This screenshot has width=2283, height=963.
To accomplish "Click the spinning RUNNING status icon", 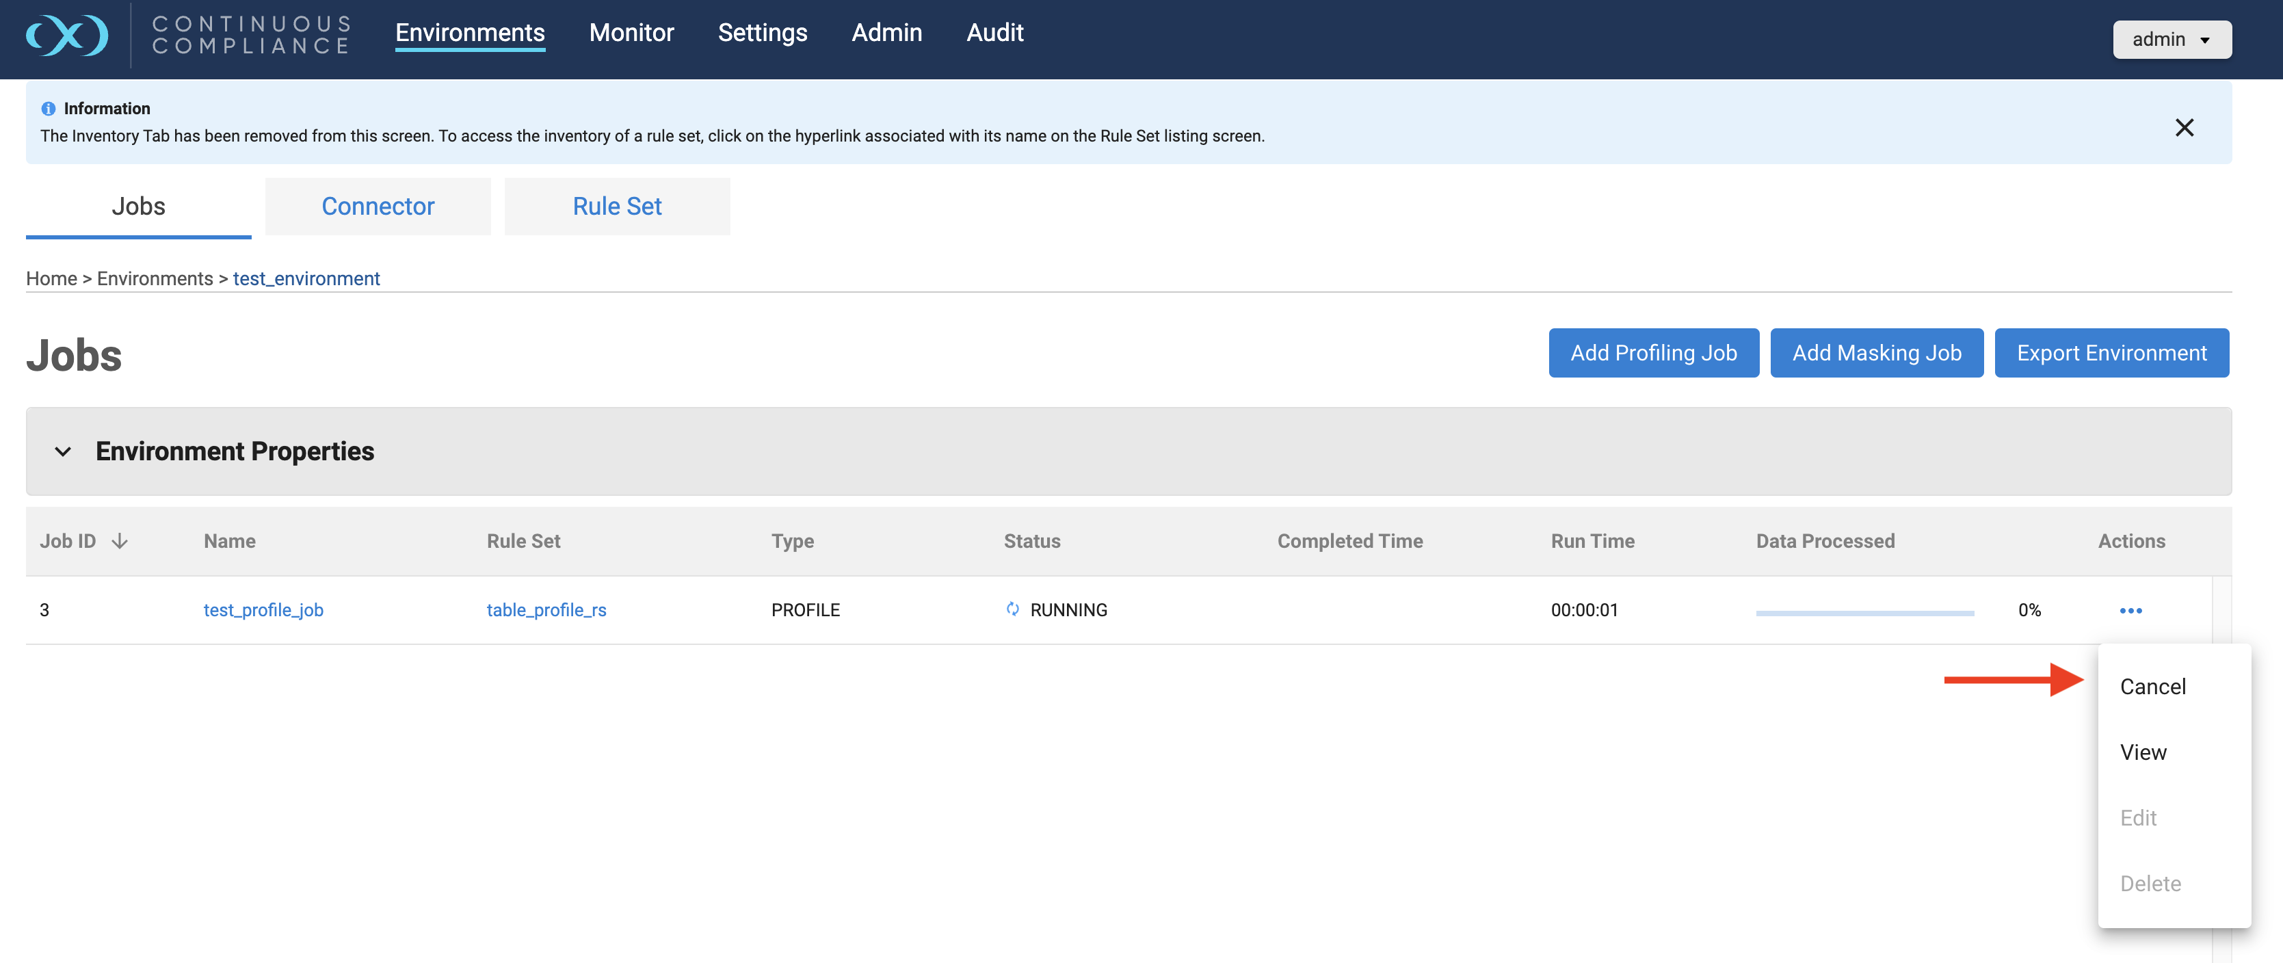I will pos(1012,609).
